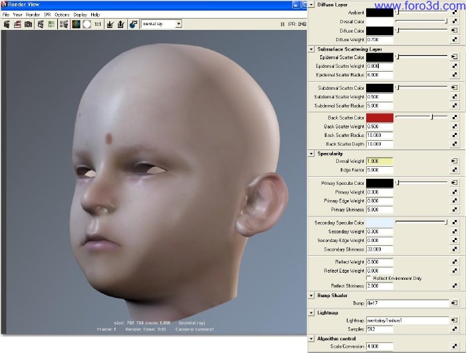Click the map button for Diffuse Weight
This screenshot has height=353, width=466.
coord(455,39)
